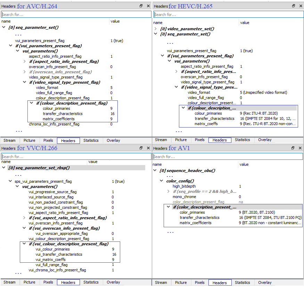
Task: Click the search field in AV1 panel
Action: (228, 156)
